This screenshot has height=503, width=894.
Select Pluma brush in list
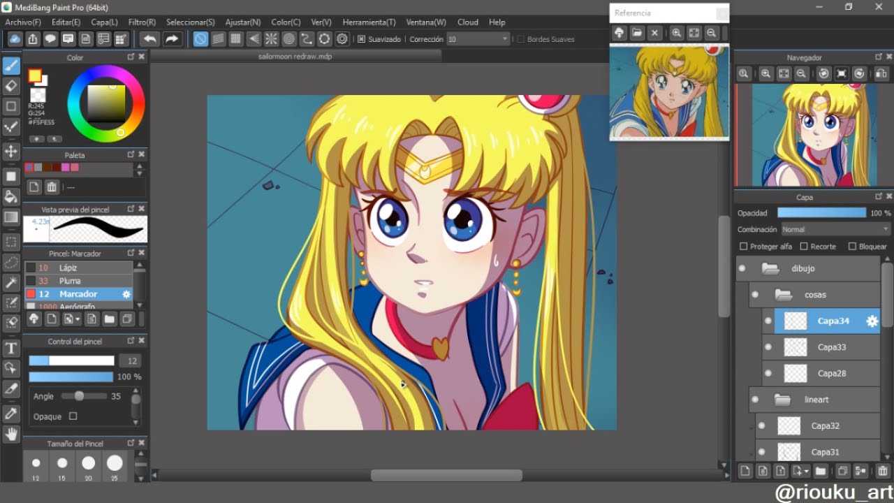(x=78, y=281)
